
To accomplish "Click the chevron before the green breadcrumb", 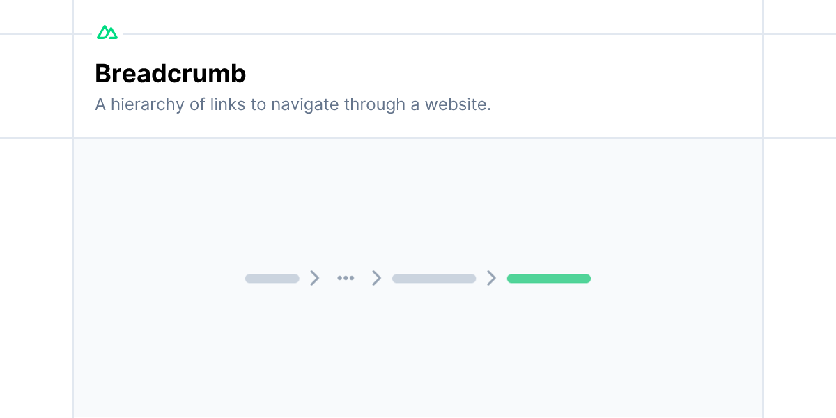I will [492, 278].
